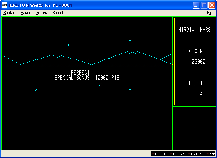This screenshot has height=158, width=217.
Task: Target the cyan enemy above the right mountain
Action: point(129,41)
